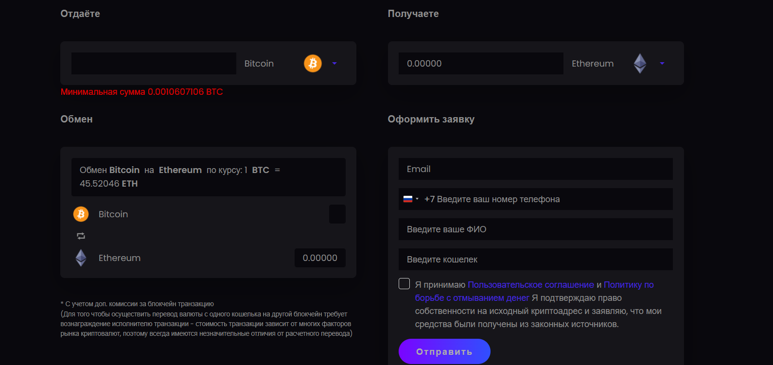This screenshot has height=365, width=773.
Task: Open the Пользовательское соглашение link
Action: click(531, 285)
